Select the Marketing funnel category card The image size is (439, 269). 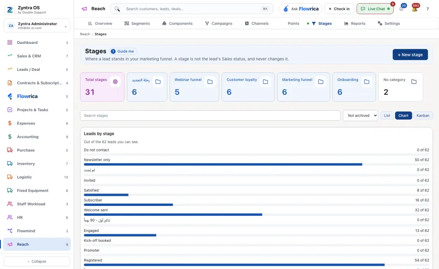pos(304,87)
